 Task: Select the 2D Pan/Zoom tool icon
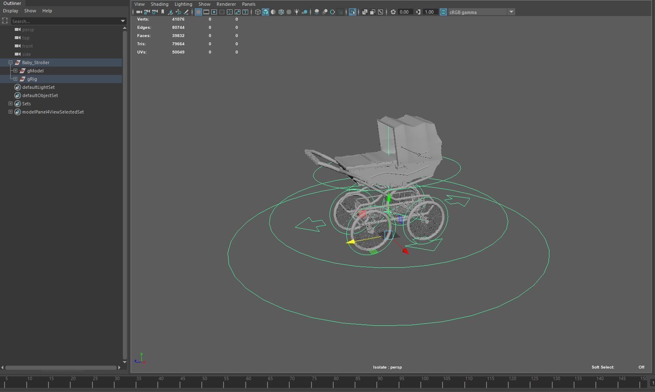tap(178, 12)
